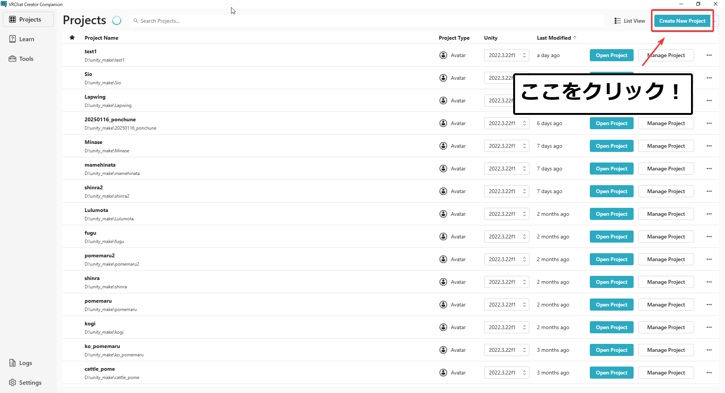
Task: Click Create New Project button
Action: [682, 21]
